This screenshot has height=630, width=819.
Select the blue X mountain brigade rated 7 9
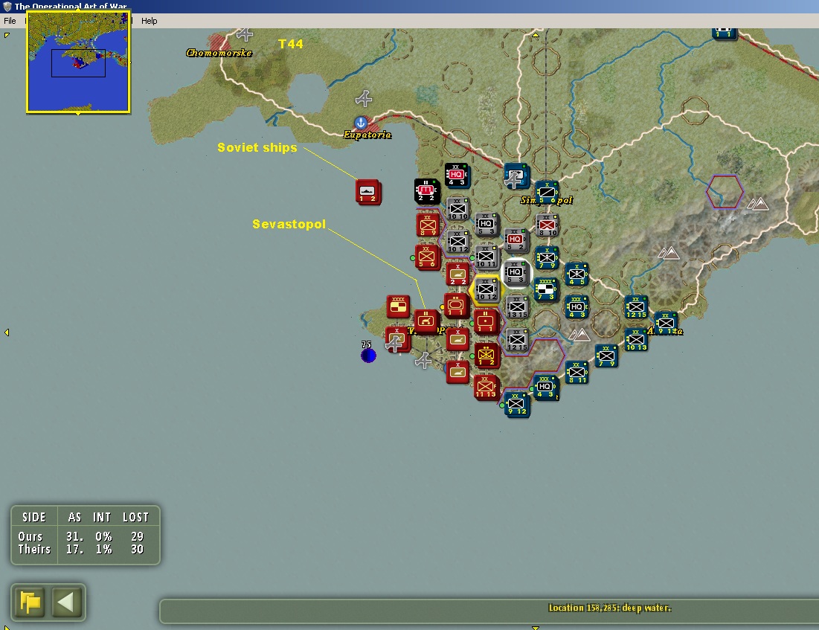[x=546, y=257]
